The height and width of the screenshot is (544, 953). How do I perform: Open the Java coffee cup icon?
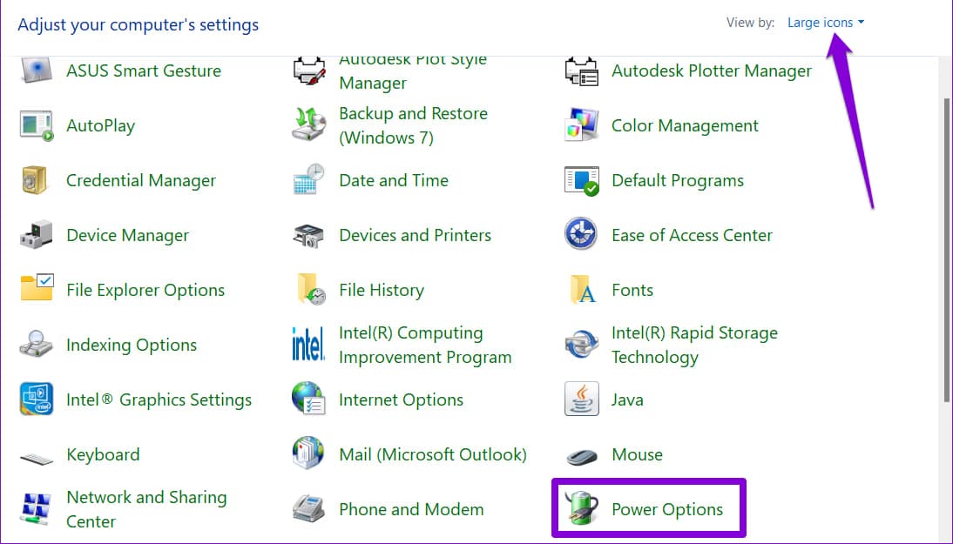tap(581, 400)
